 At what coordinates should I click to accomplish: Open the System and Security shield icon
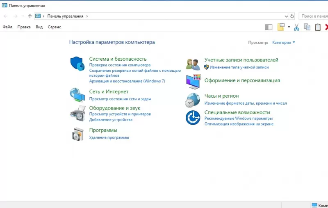click(77, 64)
